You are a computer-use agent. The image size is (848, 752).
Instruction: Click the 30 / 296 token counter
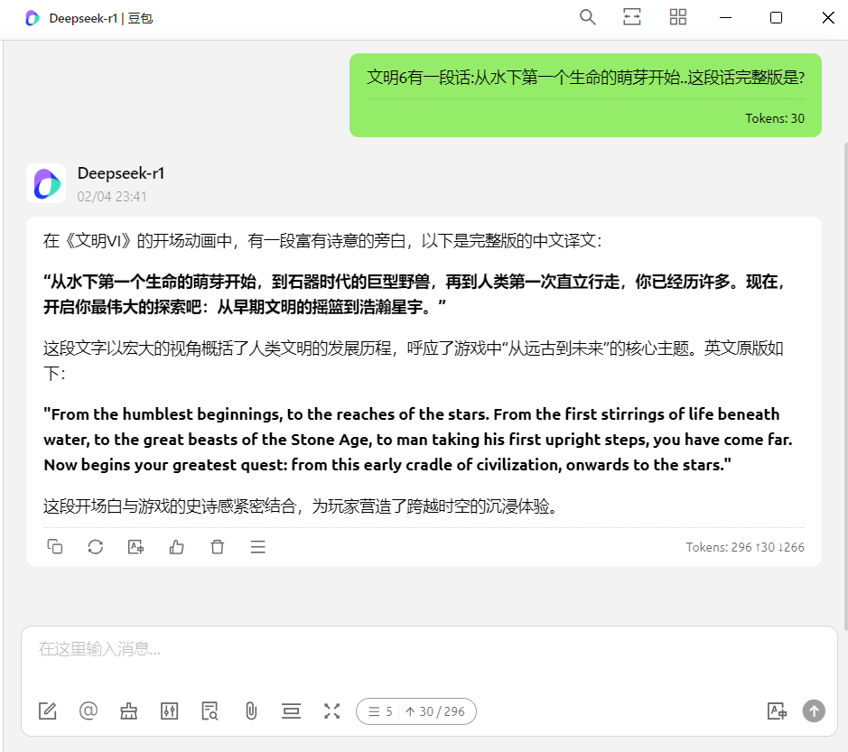(x=436, y=711)
